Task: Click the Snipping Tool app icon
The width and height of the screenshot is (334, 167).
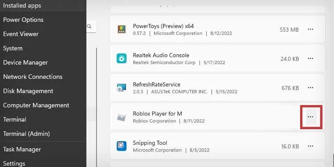Action: 122,146
